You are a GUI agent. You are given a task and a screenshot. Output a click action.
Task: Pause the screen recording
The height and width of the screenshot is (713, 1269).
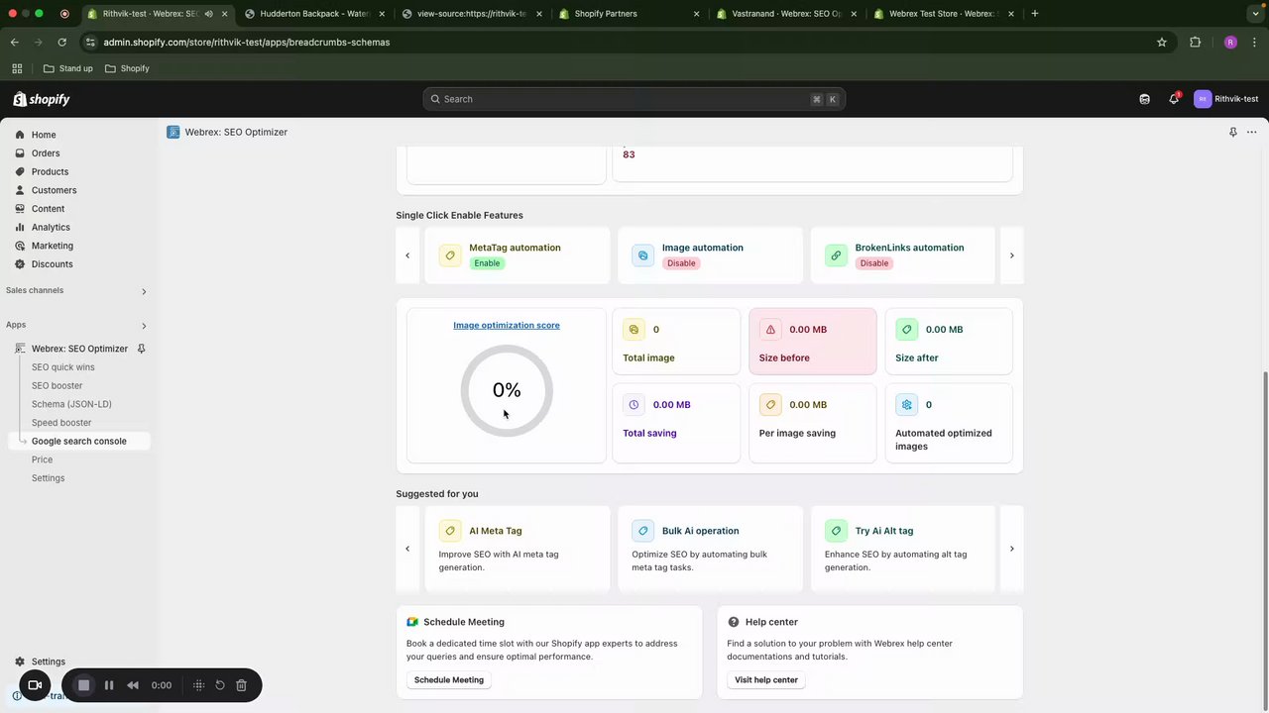coord(109,685)
